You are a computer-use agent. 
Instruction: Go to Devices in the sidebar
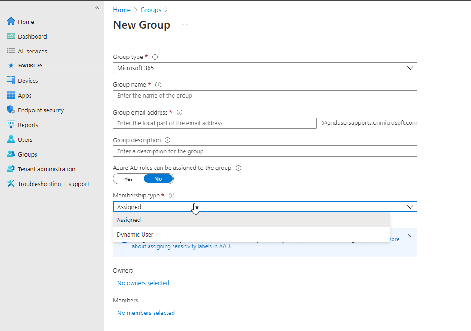tap(28, 81)
